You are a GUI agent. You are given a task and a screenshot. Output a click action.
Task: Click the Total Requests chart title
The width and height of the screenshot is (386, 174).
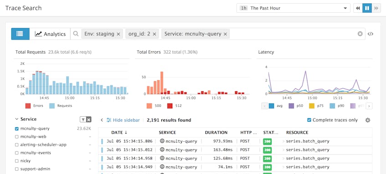click(31, 52)
